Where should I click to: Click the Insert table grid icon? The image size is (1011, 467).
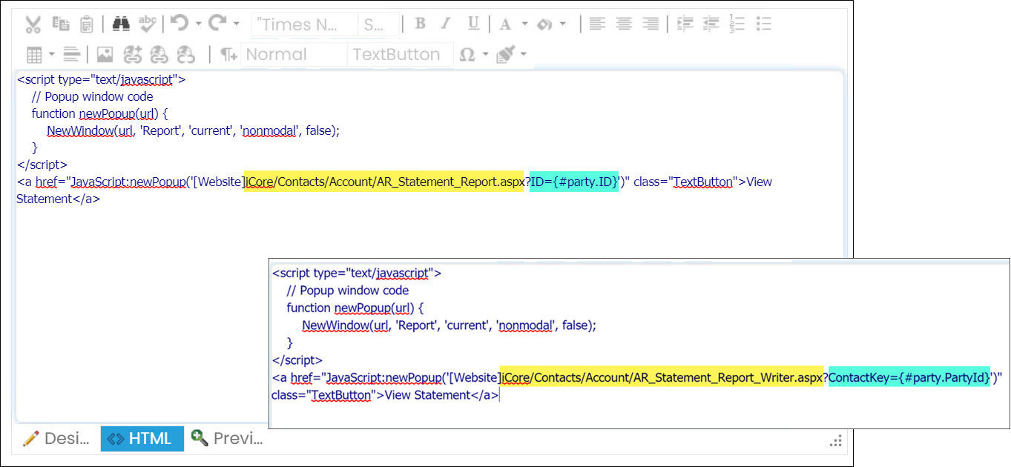[x=34, y=55]
